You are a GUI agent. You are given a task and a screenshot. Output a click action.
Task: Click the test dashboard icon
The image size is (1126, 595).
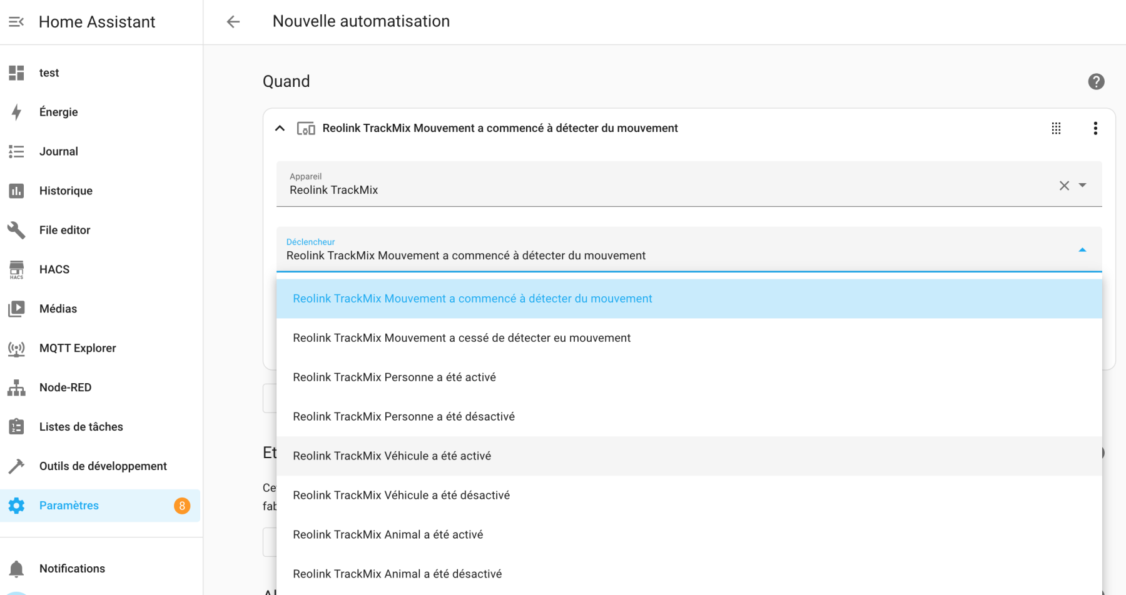coord(16,73)
